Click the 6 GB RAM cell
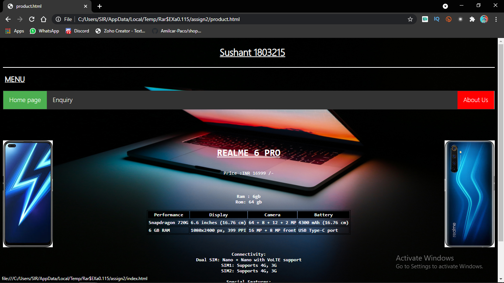 click(169, 230)
